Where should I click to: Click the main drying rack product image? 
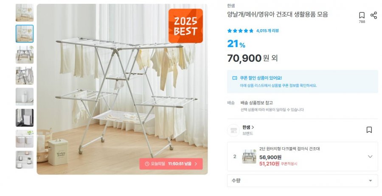pos(122,89)
